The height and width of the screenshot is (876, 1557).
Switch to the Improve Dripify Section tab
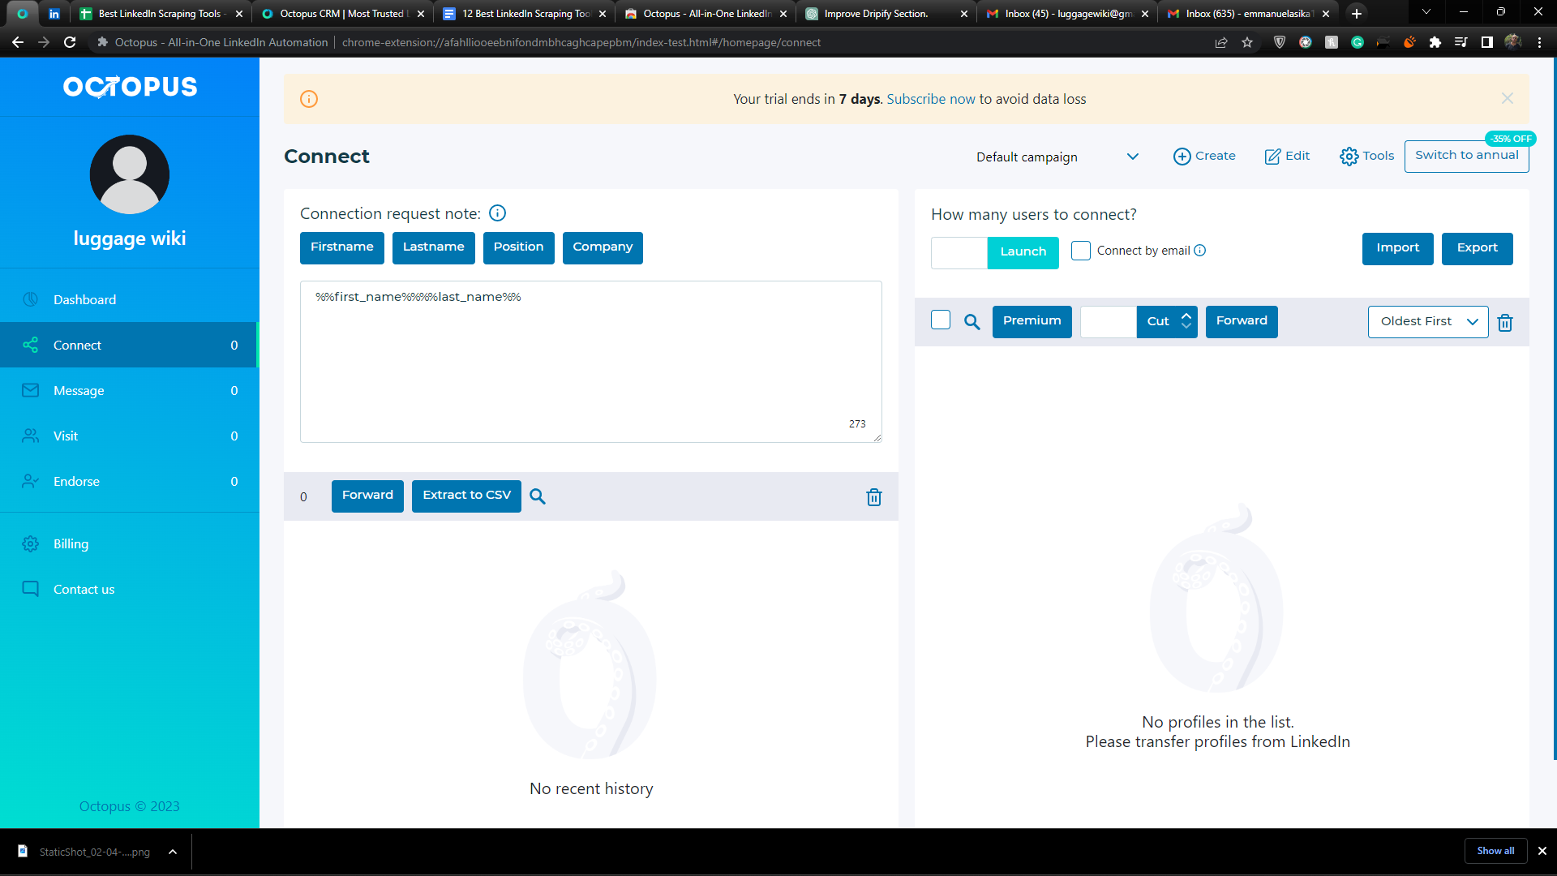pyautogui.click(x=886, y=14)
